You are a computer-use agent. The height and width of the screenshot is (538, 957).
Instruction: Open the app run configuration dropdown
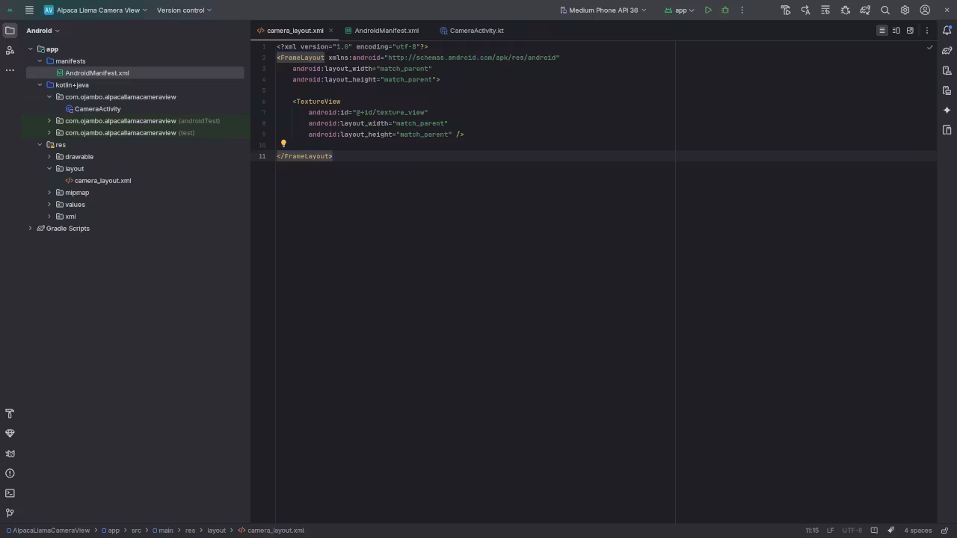click(x=679, y=10)
